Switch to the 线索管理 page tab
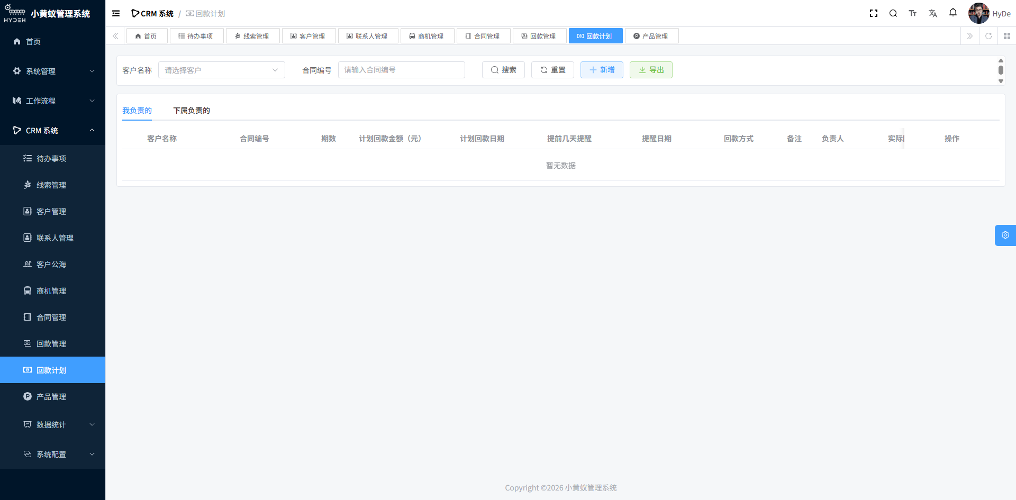Viewport: 1016px width, 500px height. 252,36
